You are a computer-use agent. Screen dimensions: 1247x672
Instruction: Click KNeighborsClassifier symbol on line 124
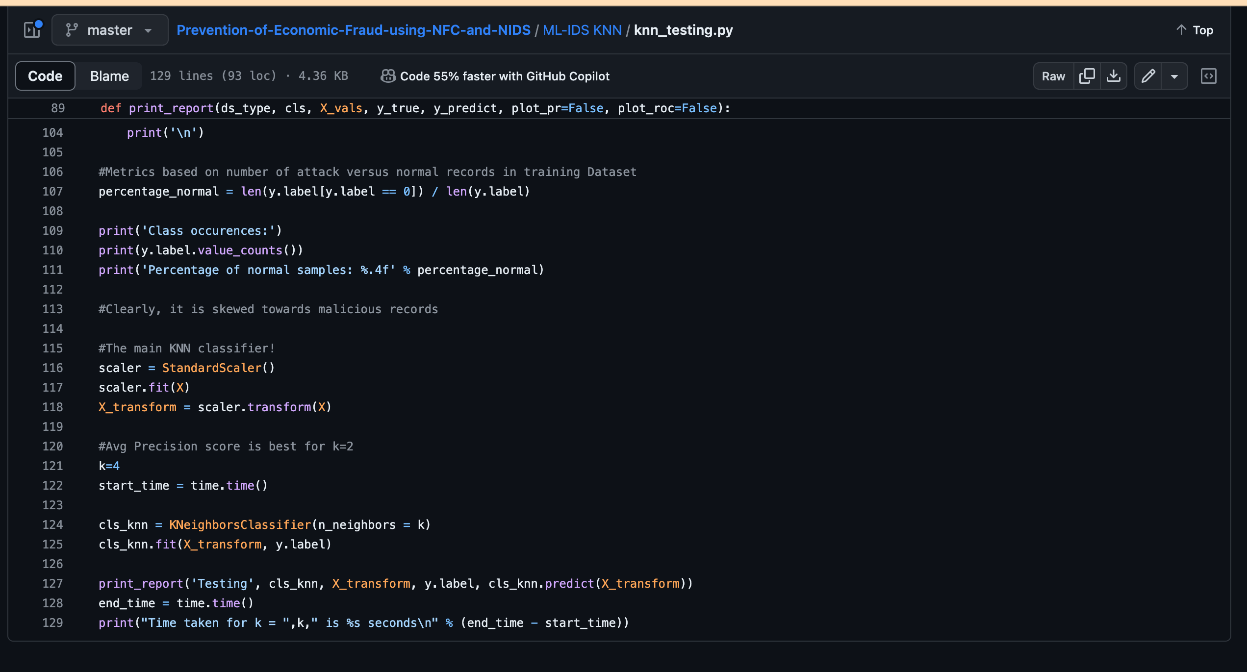240,524
